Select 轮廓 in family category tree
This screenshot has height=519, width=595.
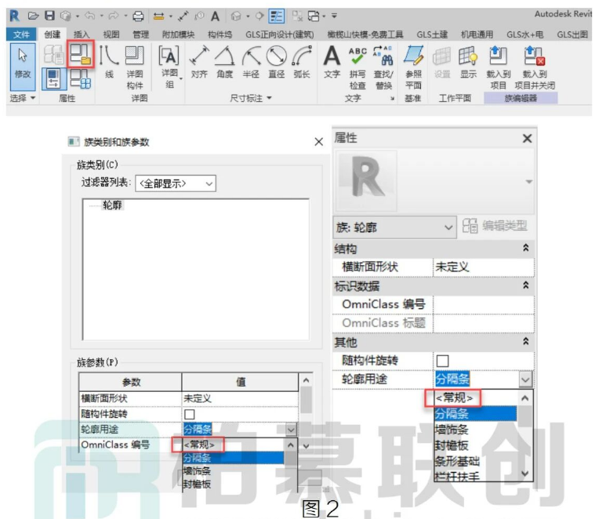(x=112, y=205)
